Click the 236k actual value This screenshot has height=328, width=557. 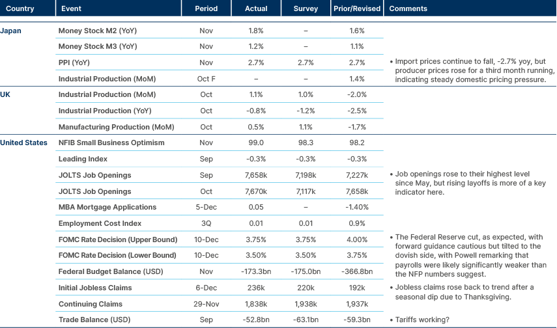point(256,288)
